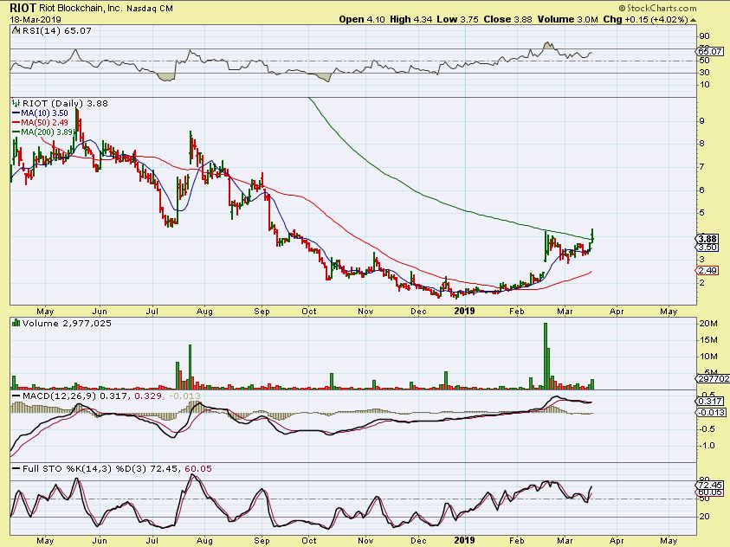Click the MA(10) 3.50 legend text
Screen dimensions: 730x547
(44, 113)
